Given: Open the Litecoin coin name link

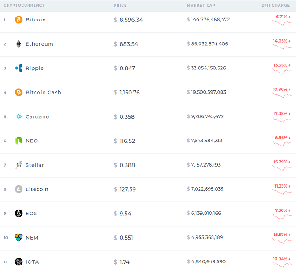Looking at the screenshot, I should (37, 189).
